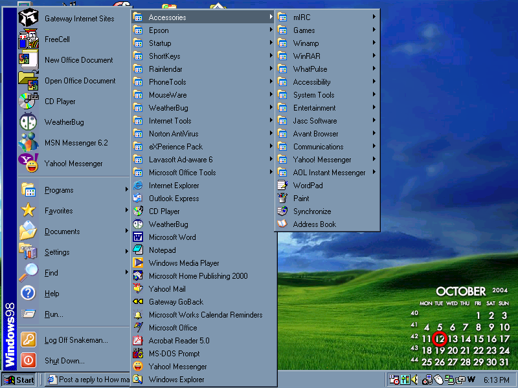518x388 pixels.
Task: Click the New Office Document icon
Action: tap(28, 59)
